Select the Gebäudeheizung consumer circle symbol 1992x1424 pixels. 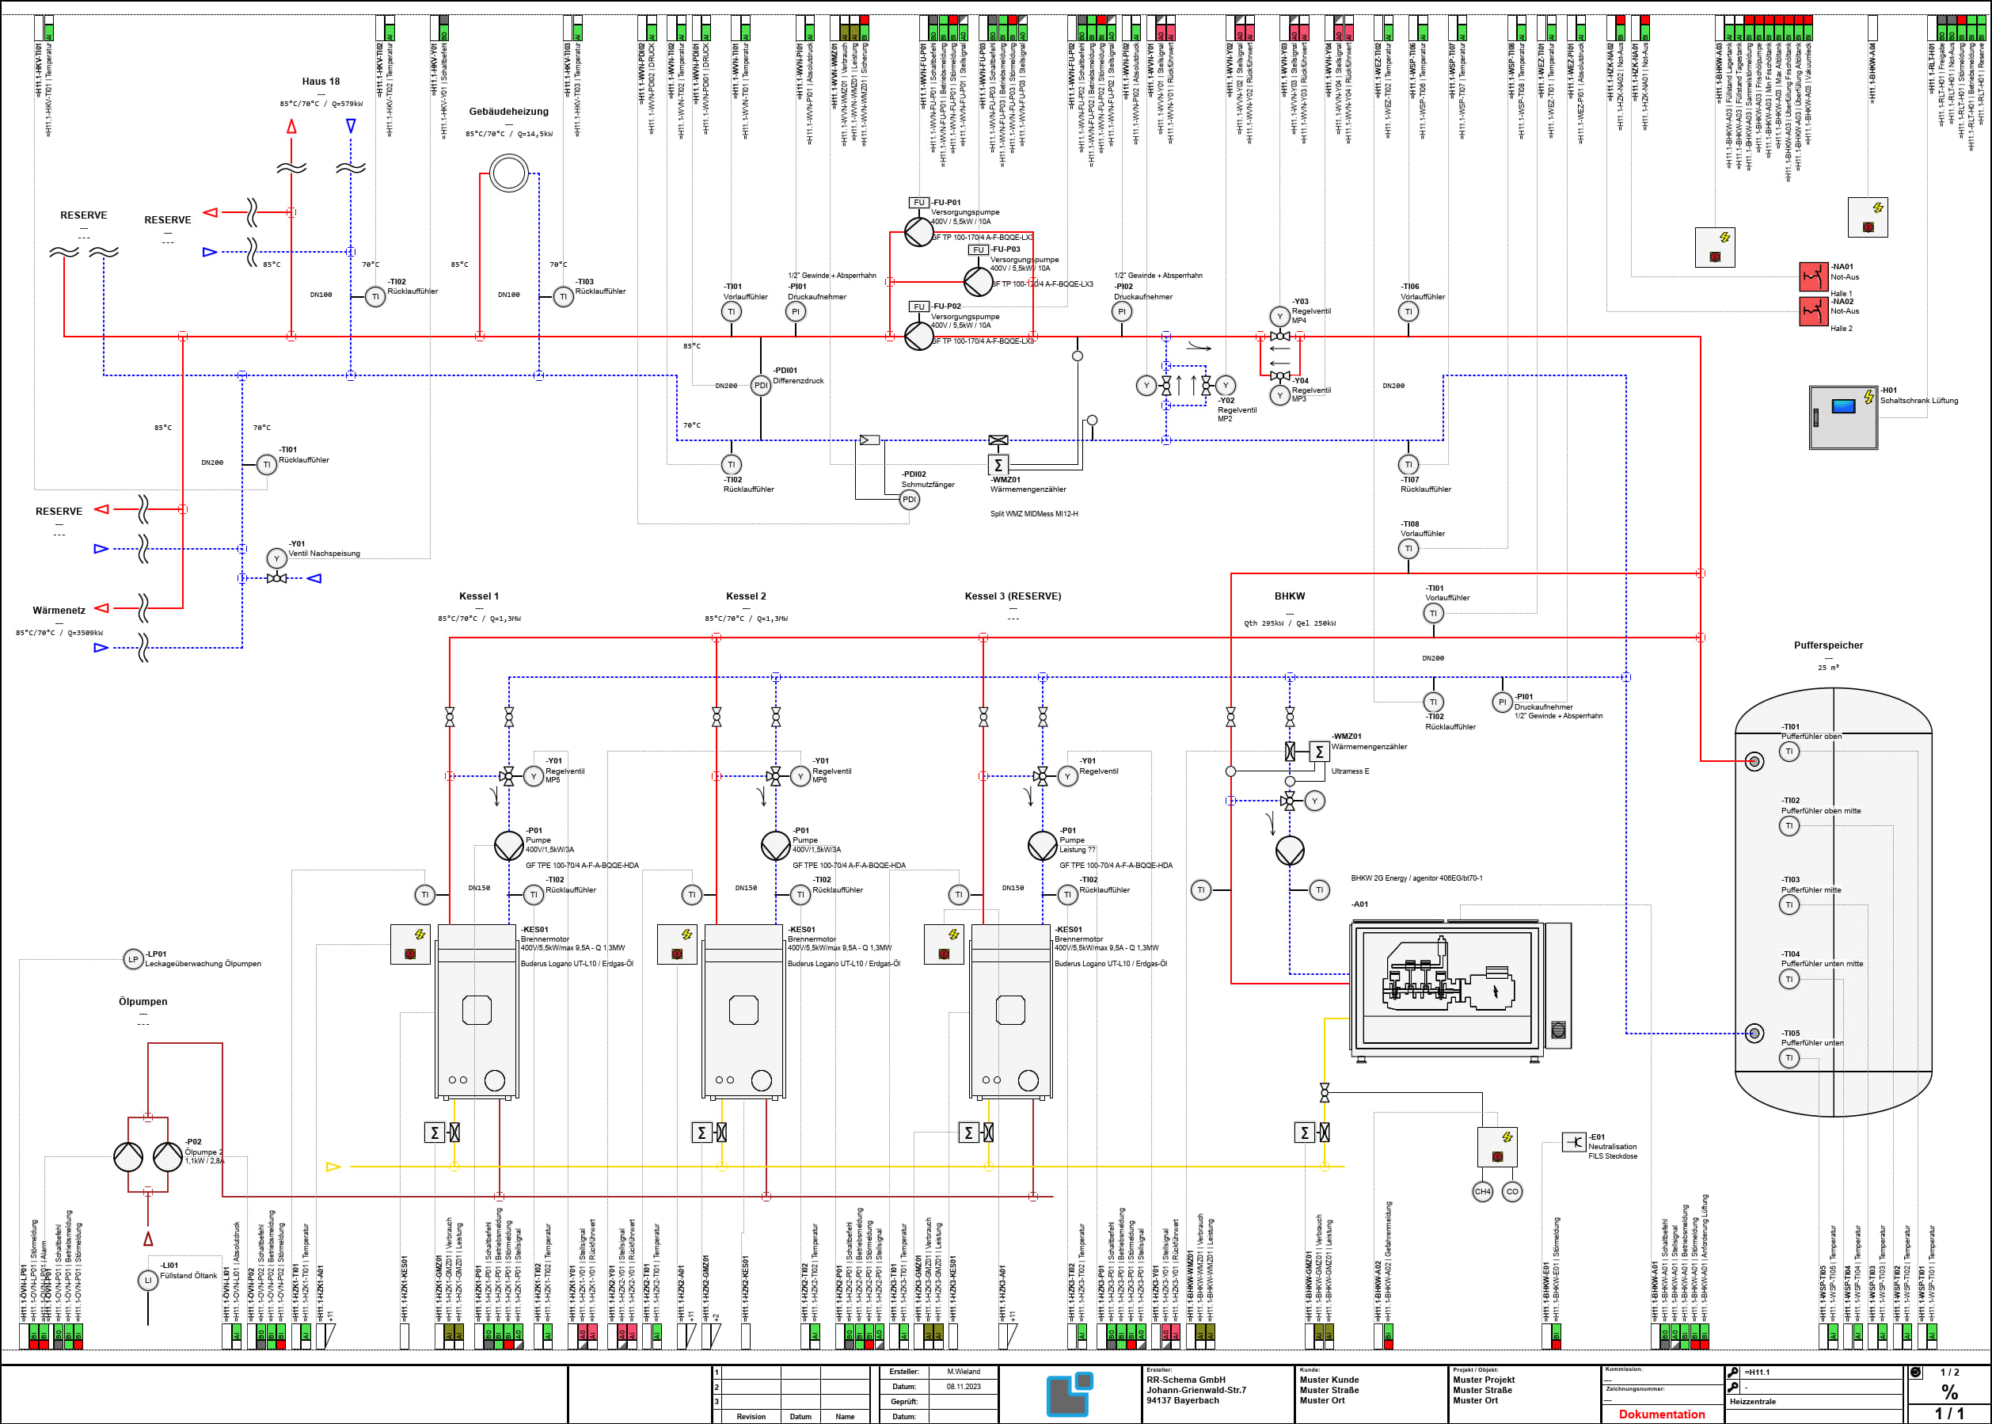tap(509, 173)
